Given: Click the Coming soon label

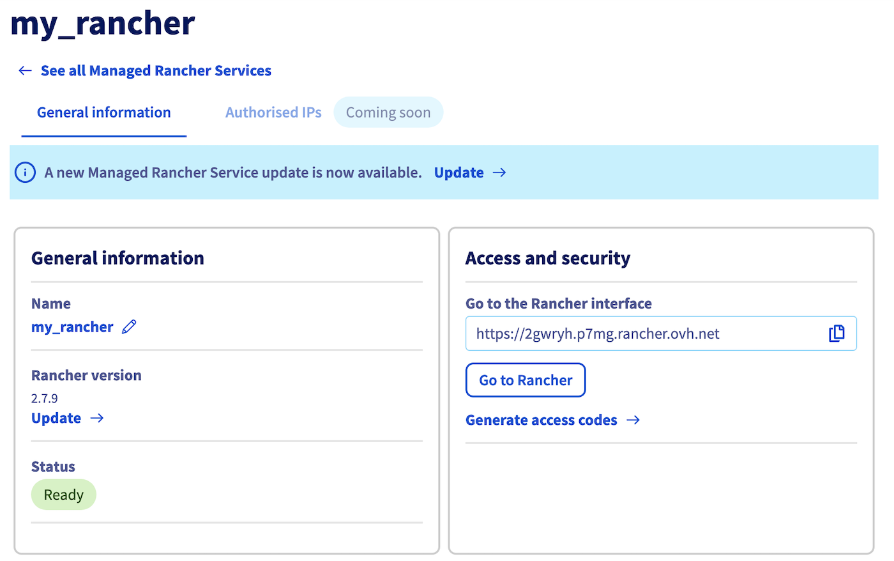Looking at the screenshot, I should (x=388, y=112).
